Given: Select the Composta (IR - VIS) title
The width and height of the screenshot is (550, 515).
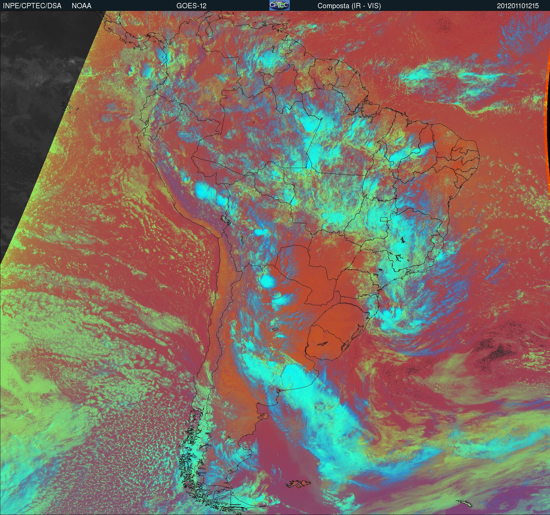Looking at the screenshot, I should point(349,6).
